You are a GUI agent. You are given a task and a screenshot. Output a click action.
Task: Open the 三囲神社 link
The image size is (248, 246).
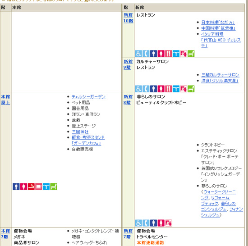coord(80,132)
